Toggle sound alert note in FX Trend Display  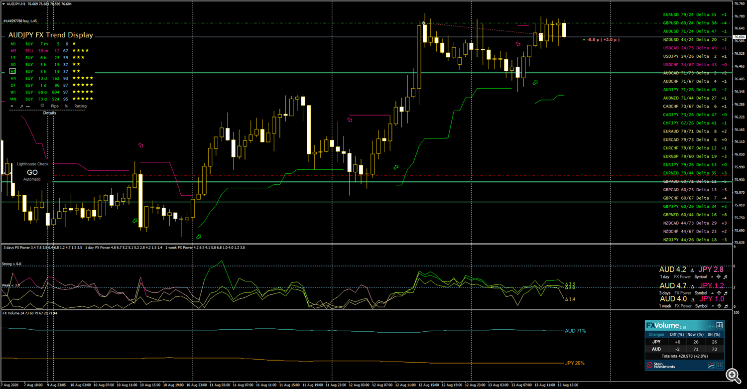click(21, 106)
